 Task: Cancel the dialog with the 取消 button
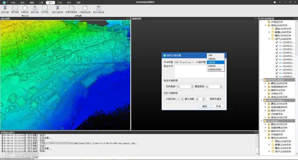click(x=218, y=106)
